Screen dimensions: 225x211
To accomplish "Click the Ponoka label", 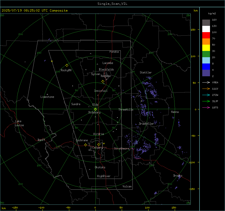I will click(114, 52).
